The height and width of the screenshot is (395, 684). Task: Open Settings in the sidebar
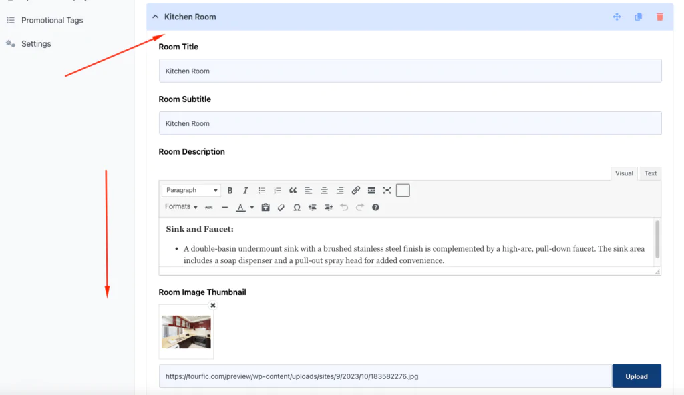click(x=36, y=43)
